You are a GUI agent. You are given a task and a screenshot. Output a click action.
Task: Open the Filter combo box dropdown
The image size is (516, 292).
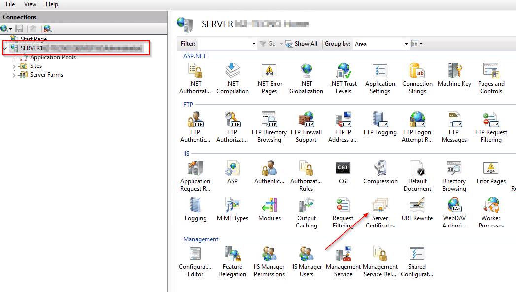point(254,44)
